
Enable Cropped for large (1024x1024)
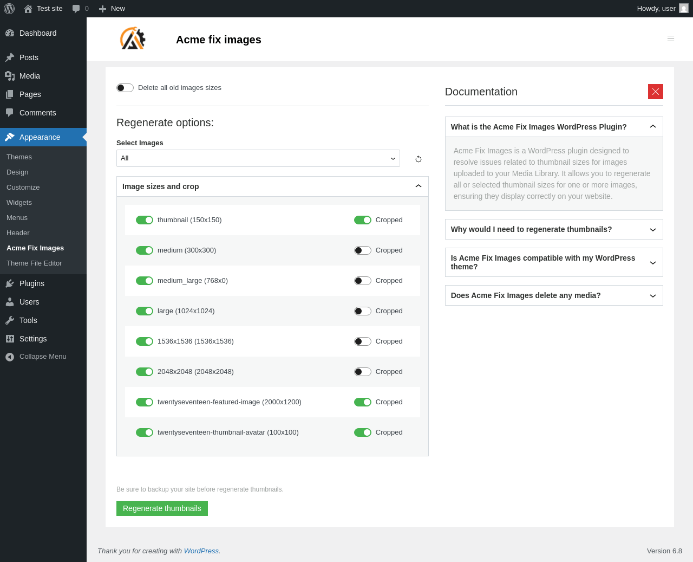pyautogui.click(x=363, y=311)
